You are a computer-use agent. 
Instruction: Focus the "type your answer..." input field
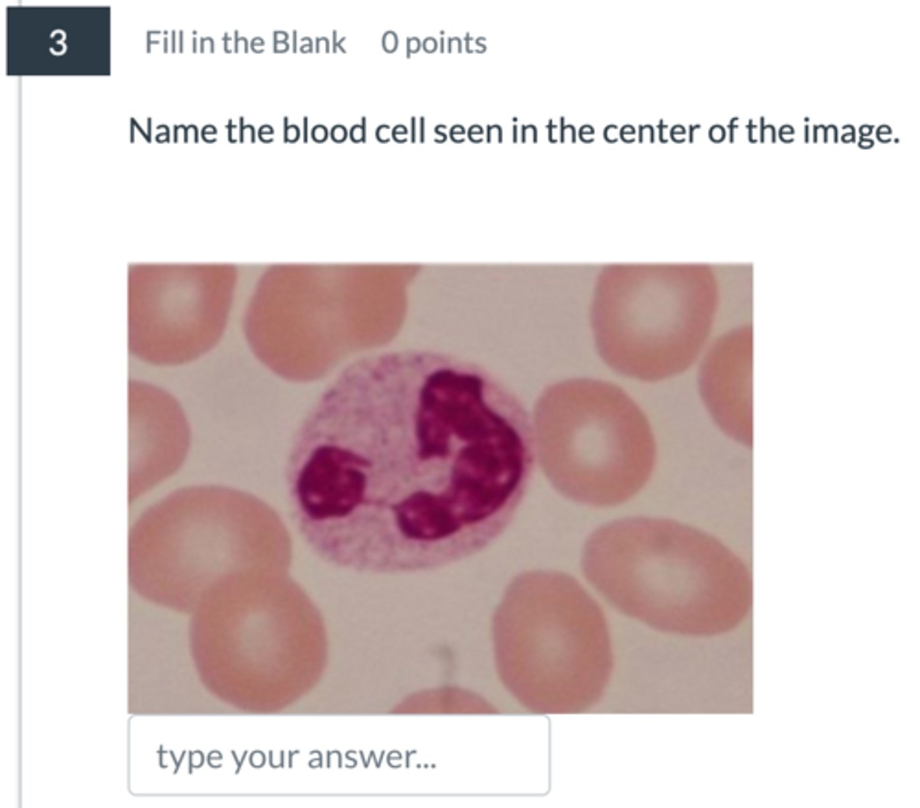pos(339,755)
